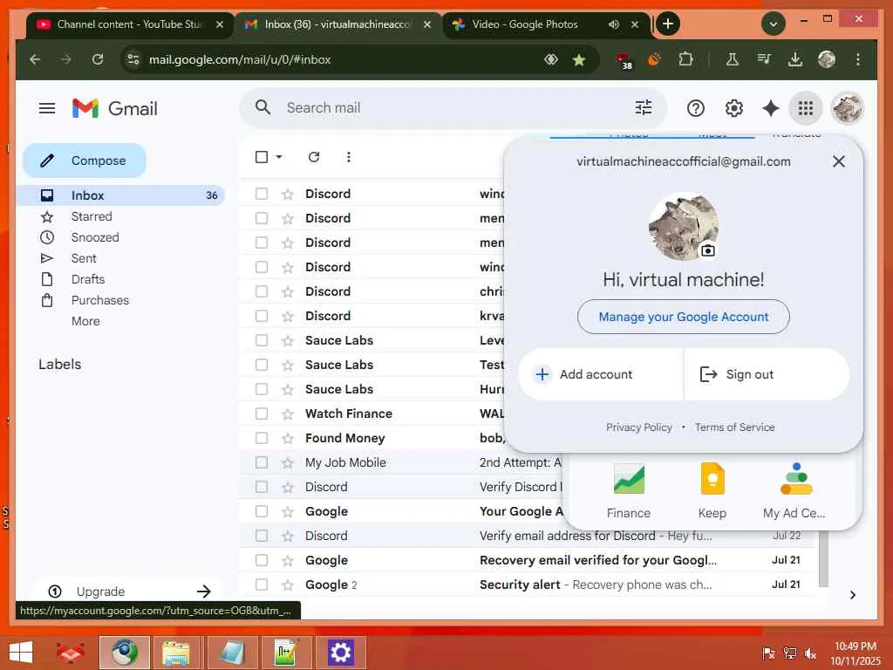Open the Privacy Policy link
Screen dimensions: 893x670
tap(638, 427)
